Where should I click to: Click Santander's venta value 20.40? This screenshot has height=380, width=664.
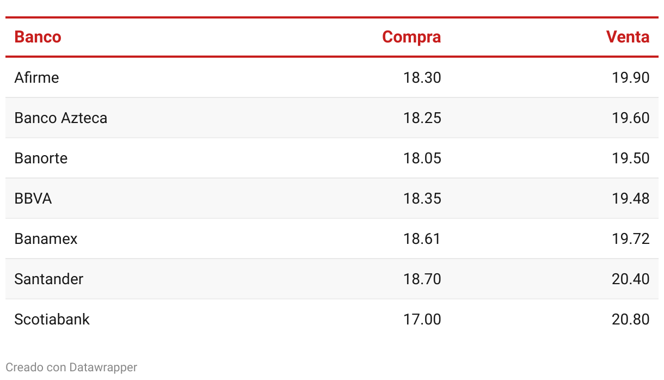click(631, 279)
